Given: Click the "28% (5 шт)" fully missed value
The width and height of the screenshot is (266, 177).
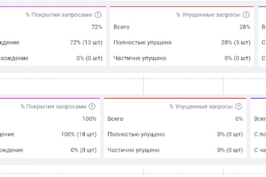Looking at the screenshot, I should pyautogui.click(x=235, y=42).
